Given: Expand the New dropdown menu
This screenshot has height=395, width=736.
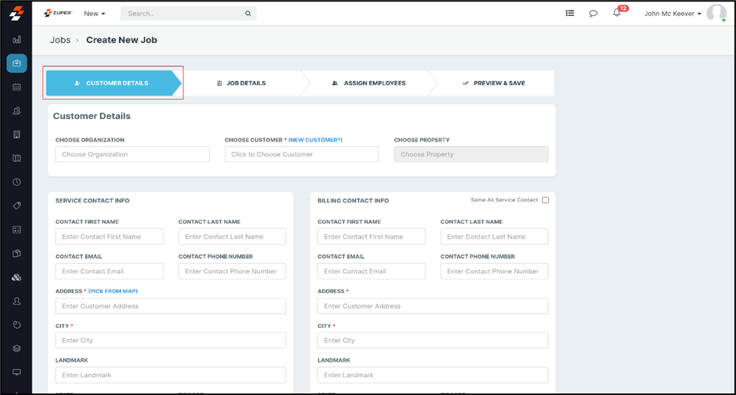Looking at the screenshot, I should tap(95, 14).
